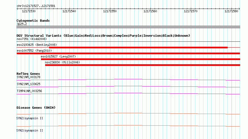This screenshot has width=248, height=139.
Task: Click the magenta SYN2|NM_133625 gene line
Action: point(128,86)
